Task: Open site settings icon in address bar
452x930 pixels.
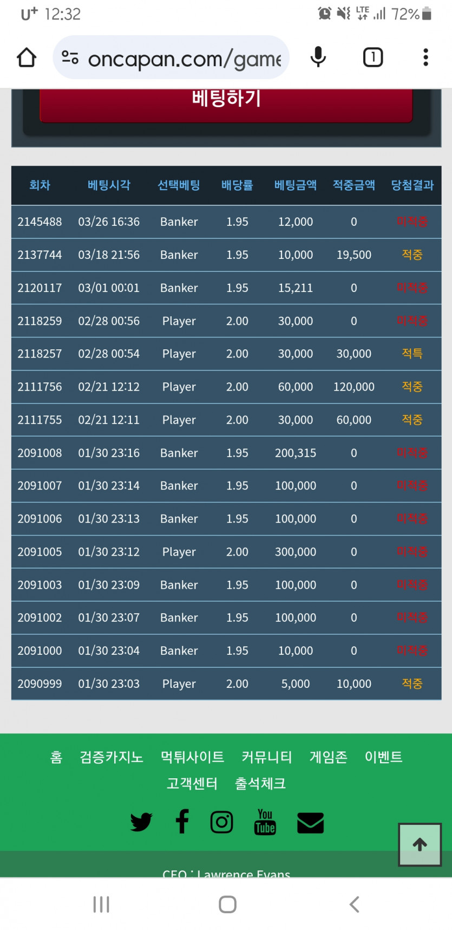Action: [x=70, y=57]
